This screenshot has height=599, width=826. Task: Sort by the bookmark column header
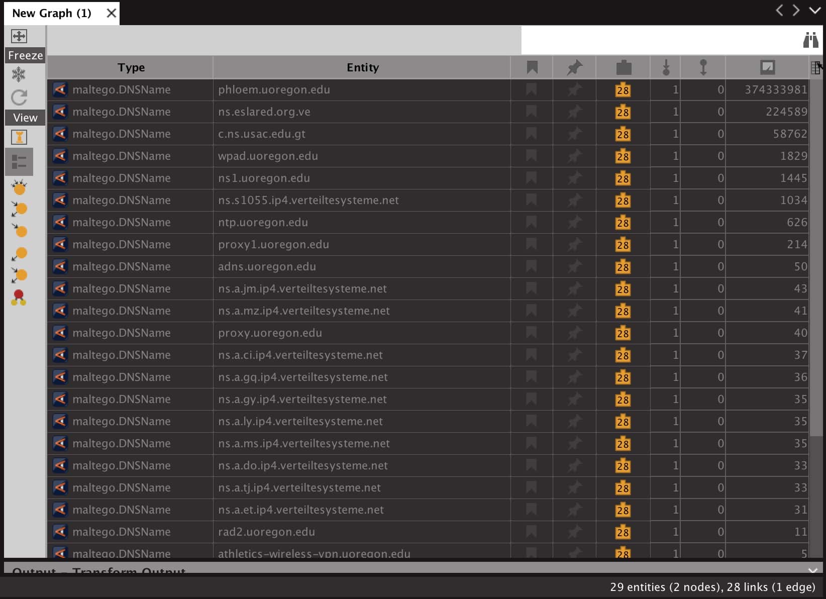tap(532, 67)
